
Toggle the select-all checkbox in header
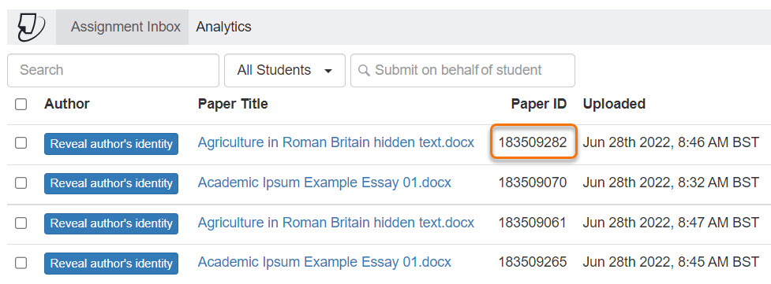point(21,105)
